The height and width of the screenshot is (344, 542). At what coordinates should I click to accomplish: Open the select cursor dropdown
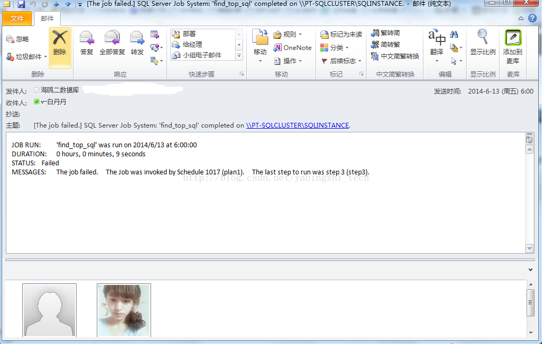(456, 61)
